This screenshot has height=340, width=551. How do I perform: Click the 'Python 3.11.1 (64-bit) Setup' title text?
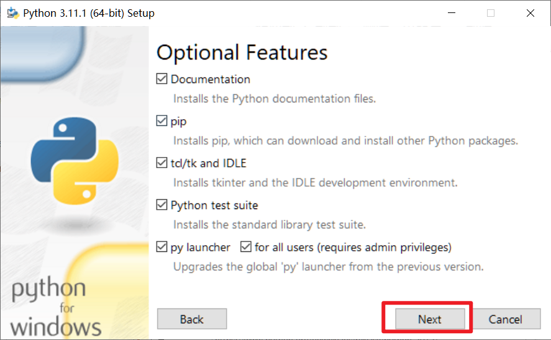89,13
